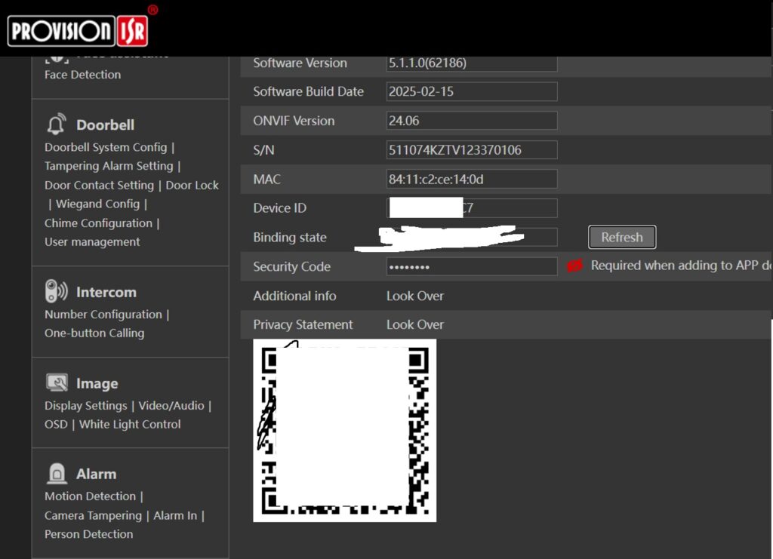Click the MAC address field

[x=471, y=179]
